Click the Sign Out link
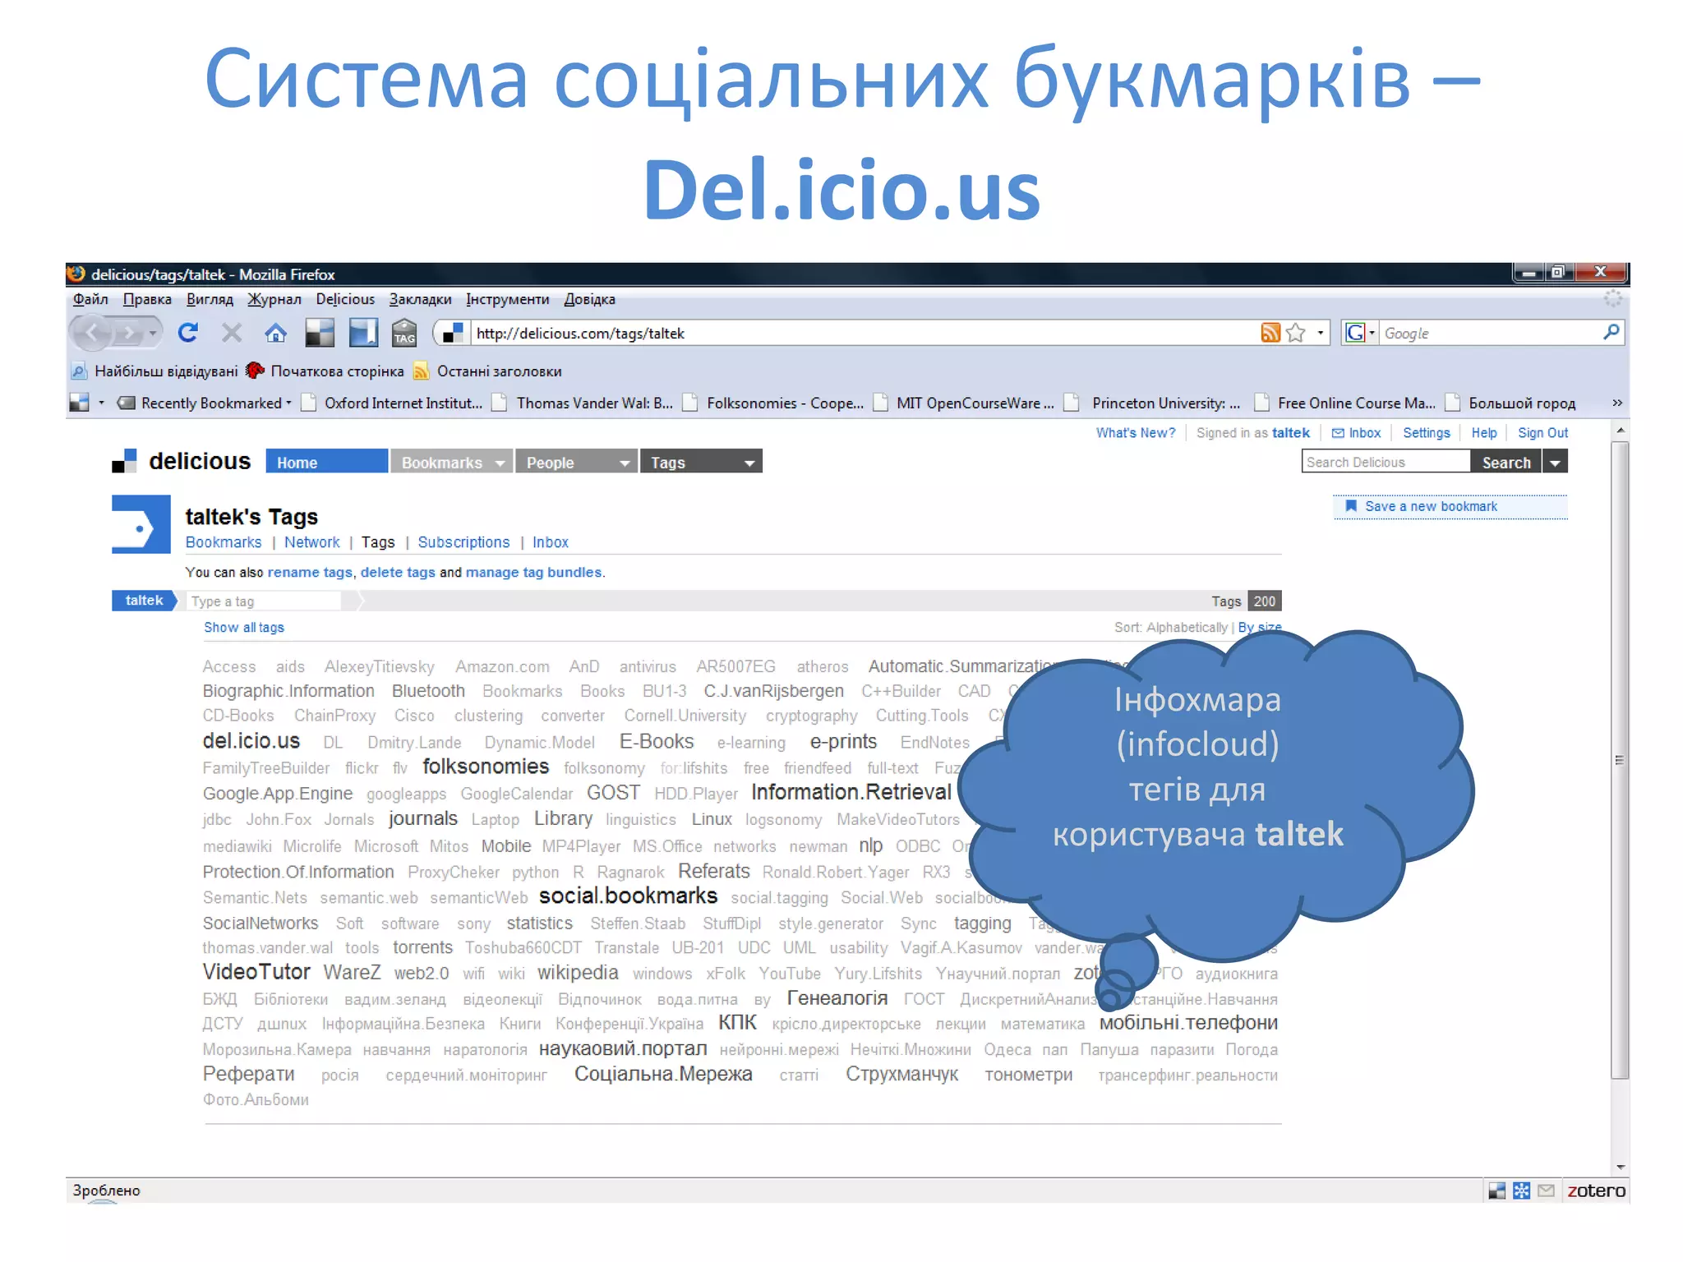Viewport: 1683px width, 1262px height. point(1542,433)
